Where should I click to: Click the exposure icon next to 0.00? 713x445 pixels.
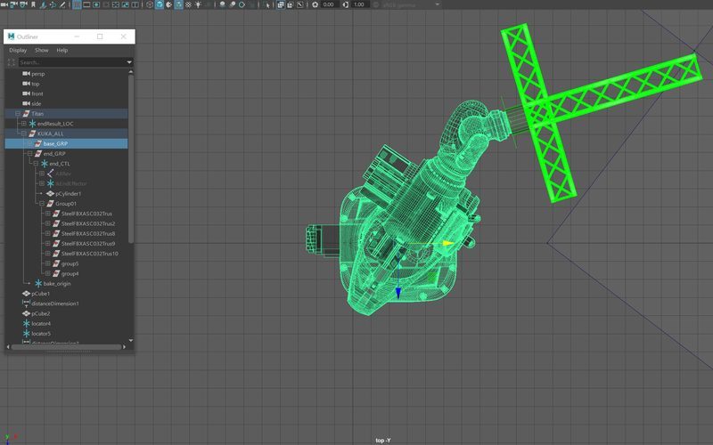(315, 4)
